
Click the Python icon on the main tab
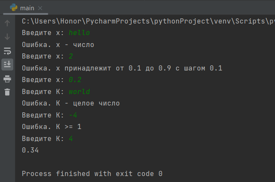14,8
